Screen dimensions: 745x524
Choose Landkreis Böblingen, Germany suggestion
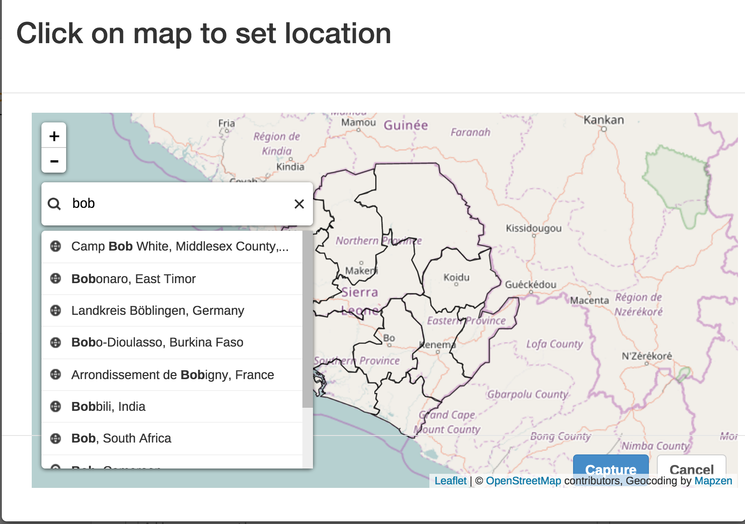point(157,310)
